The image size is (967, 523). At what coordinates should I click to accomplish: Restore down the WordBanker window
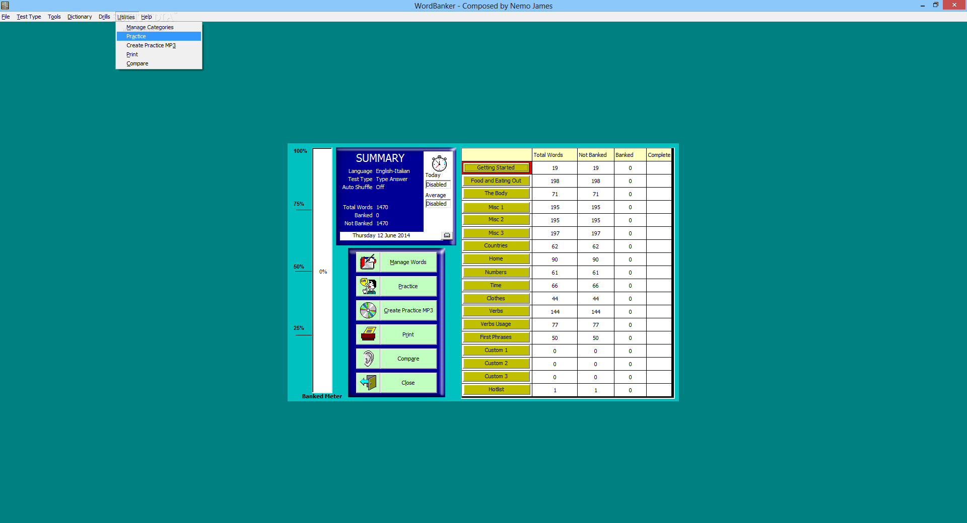click(x=936, y=5)
